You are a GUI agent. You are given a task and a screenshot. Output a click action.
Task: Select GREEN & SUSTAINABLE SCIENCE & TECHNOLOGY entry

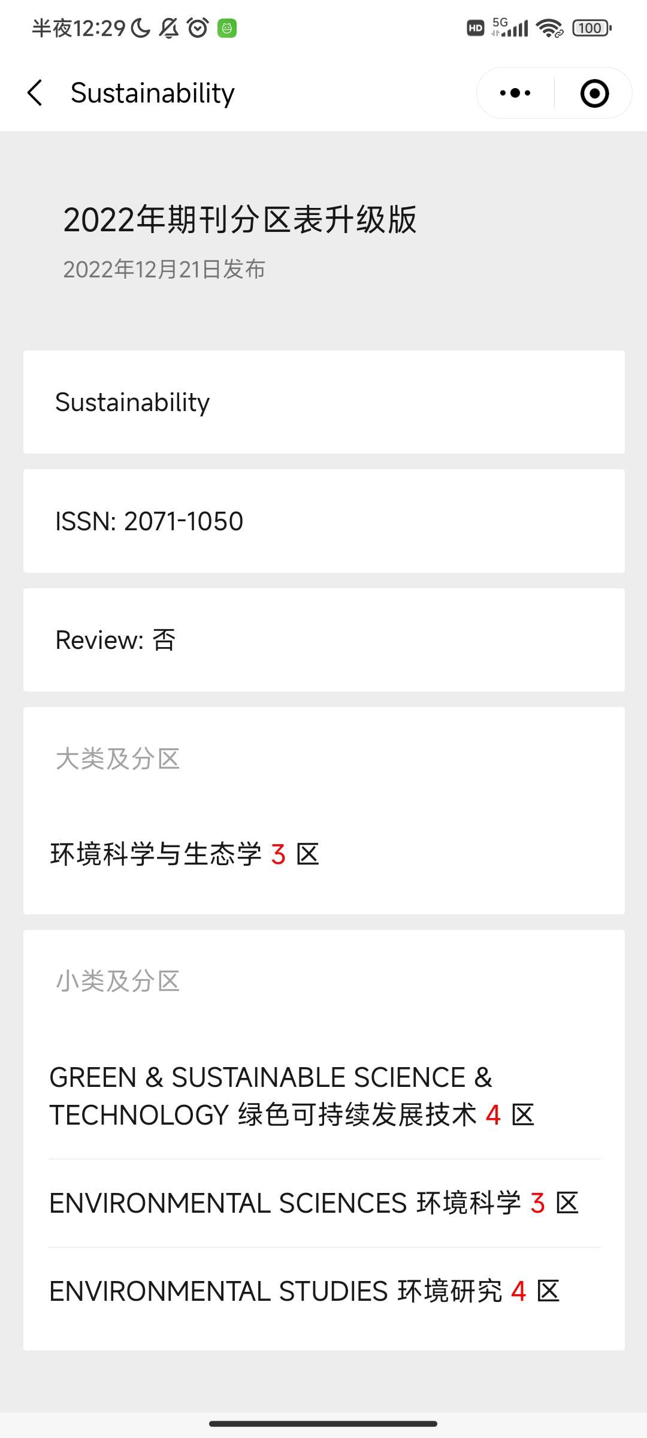click(292, 1096)
